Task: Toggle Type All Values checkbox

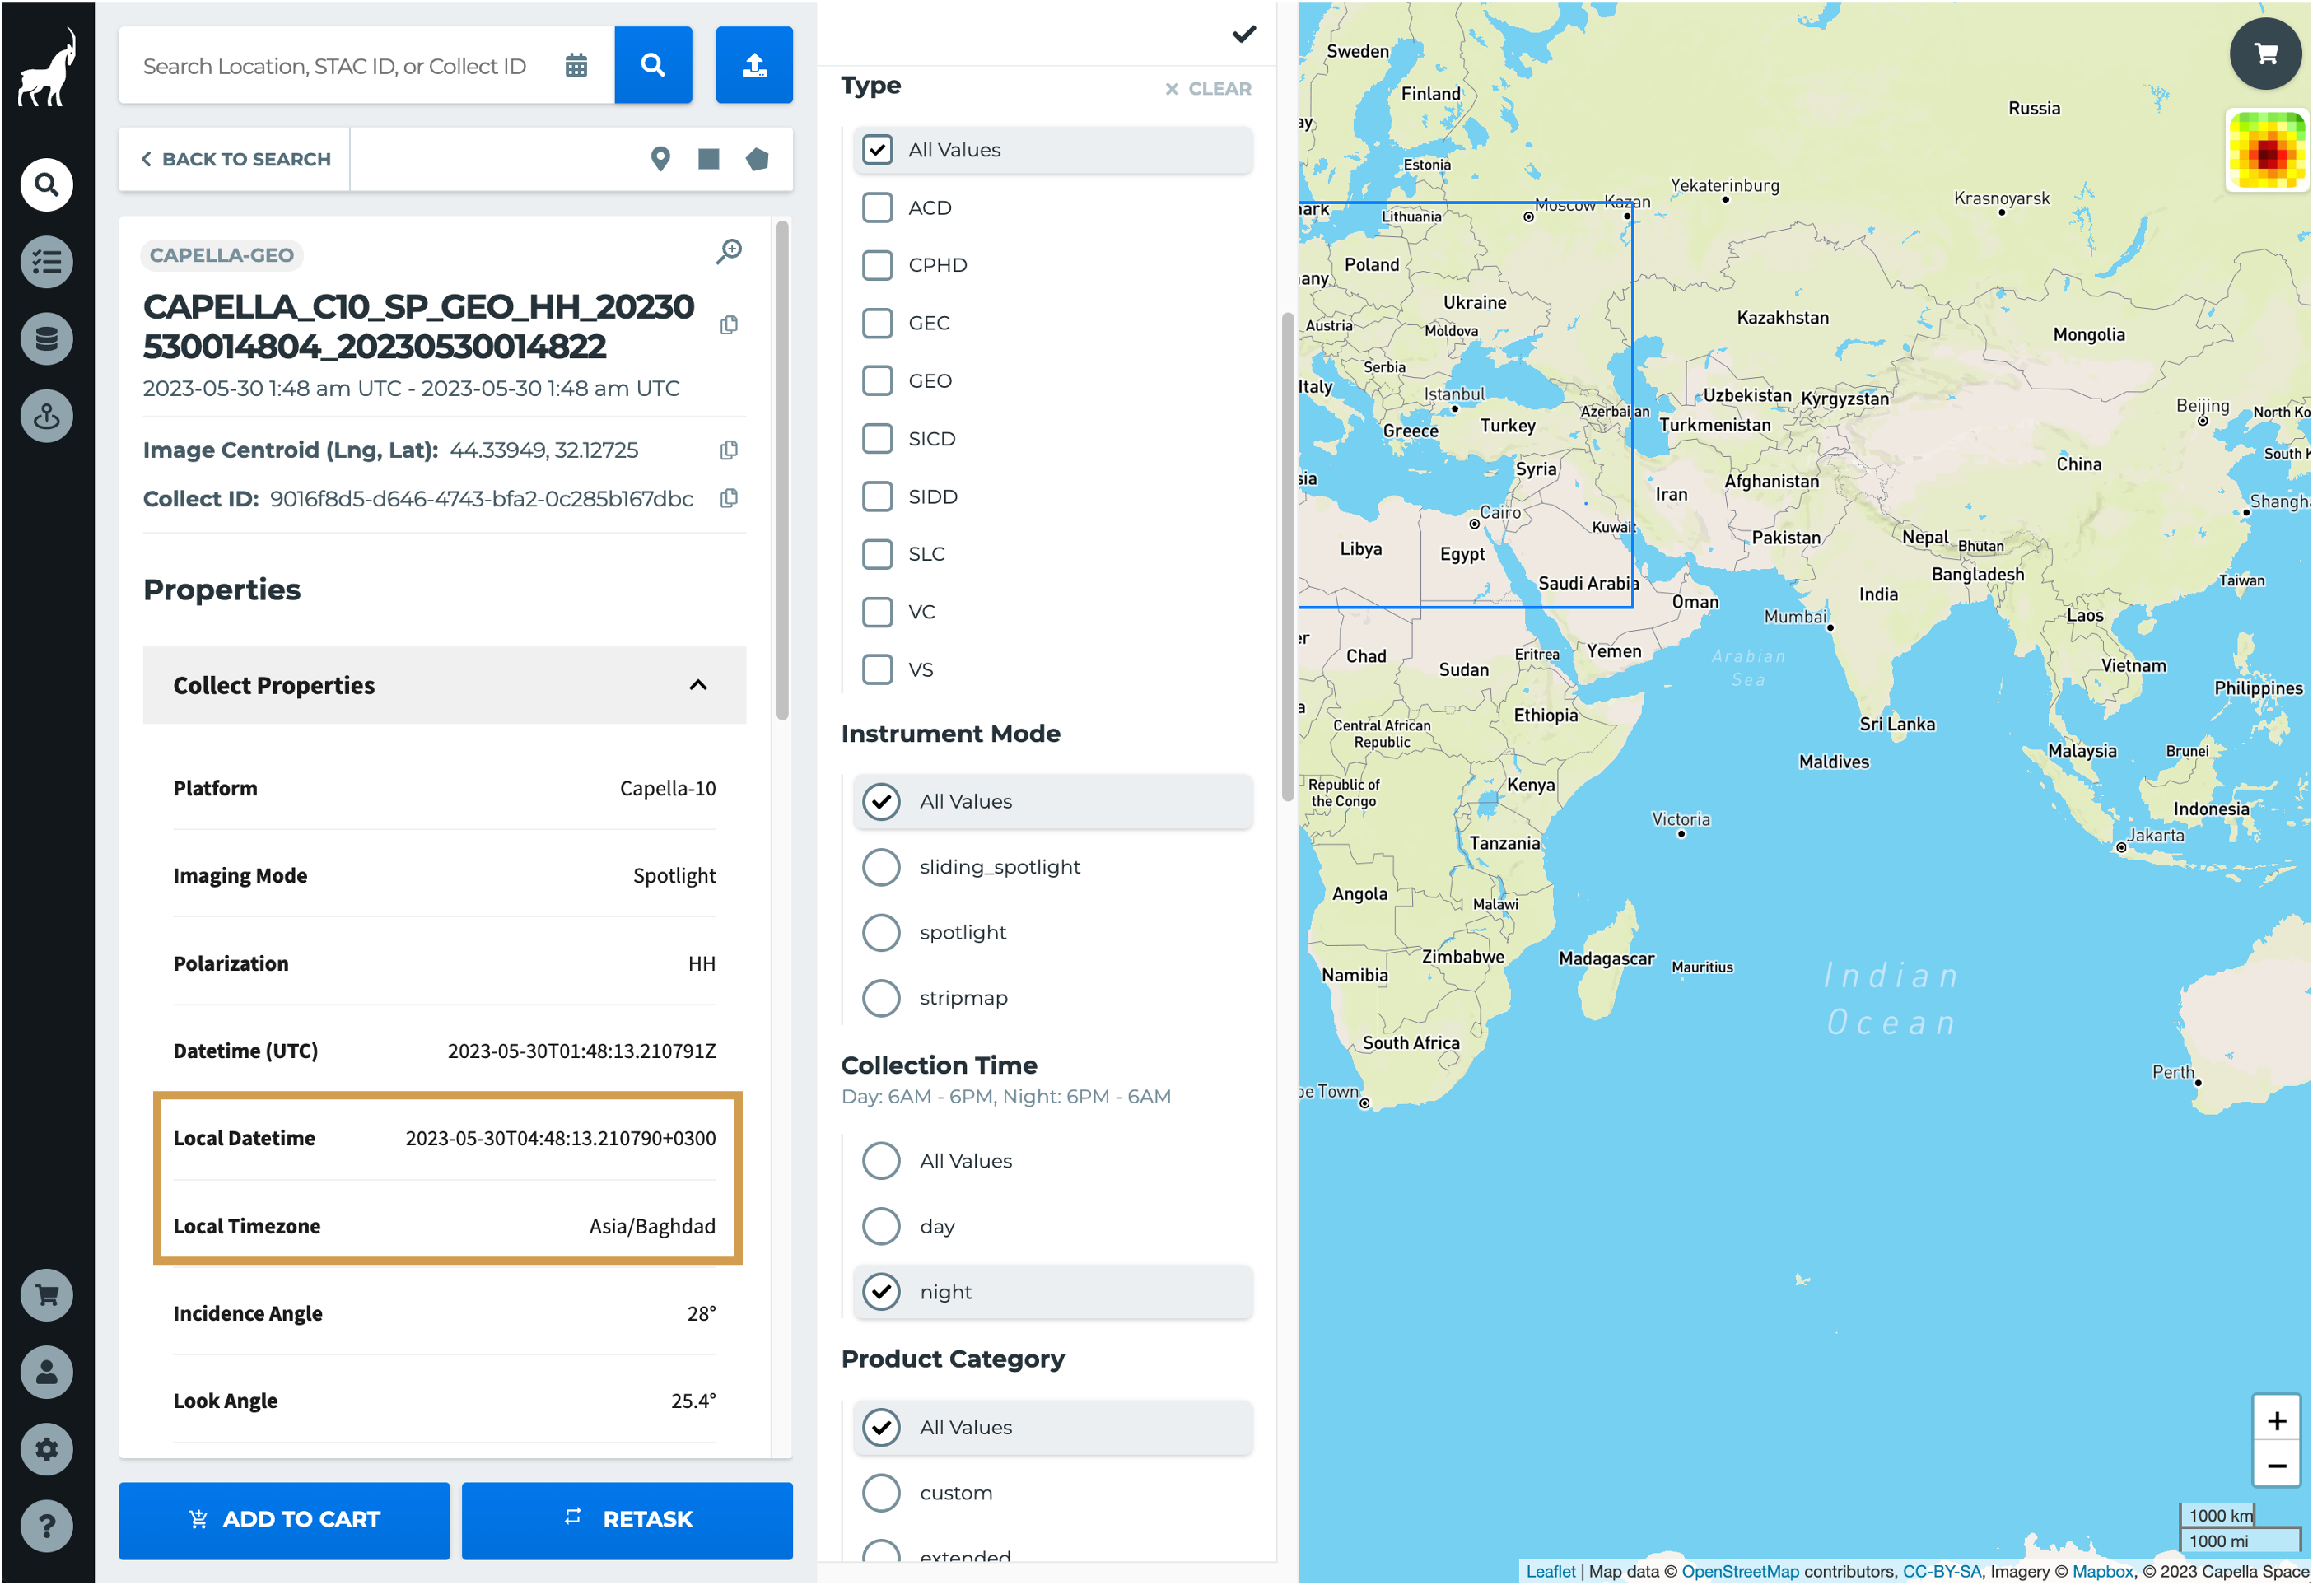Action: [878, 150]
